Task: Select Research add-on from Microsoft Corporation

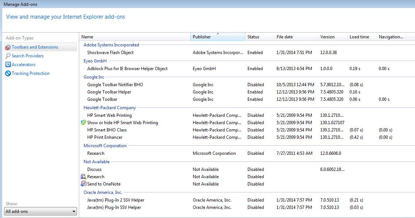Action: click(x=96, y=153)
